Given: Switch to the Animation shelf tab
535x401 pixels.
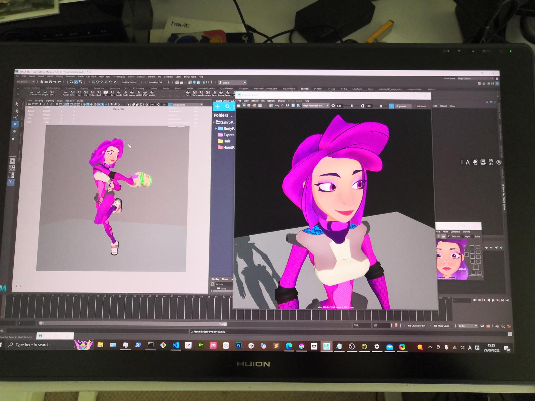Looking at the screenshot, I should click(x=99, y=88).
